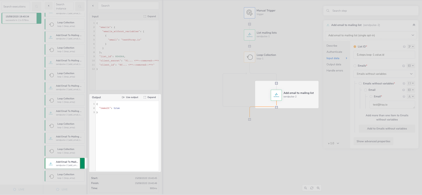The width and height of the screenshot is (422, 195).
Task: Click Use output in the Output panel
Action: 130,97
